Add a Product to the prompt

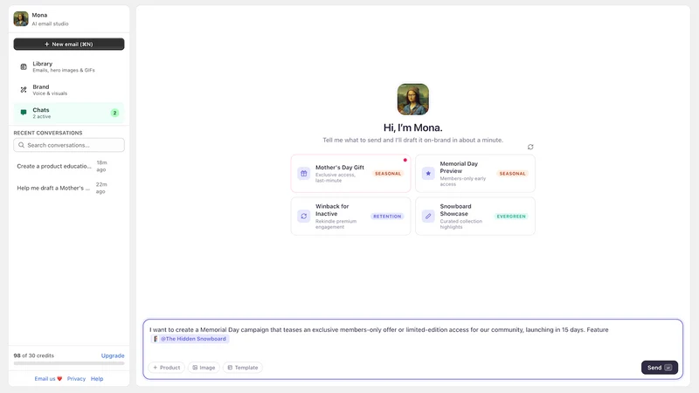pos(166,368)
